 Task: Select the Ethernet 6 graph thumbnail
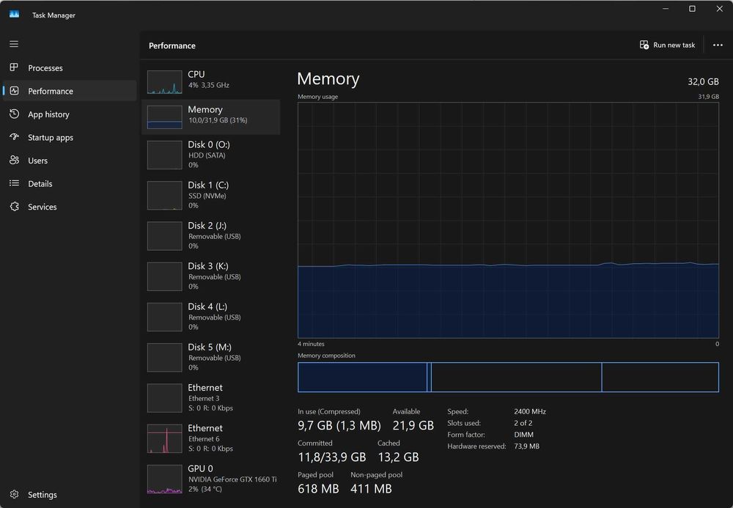click(x=164, y=438)
